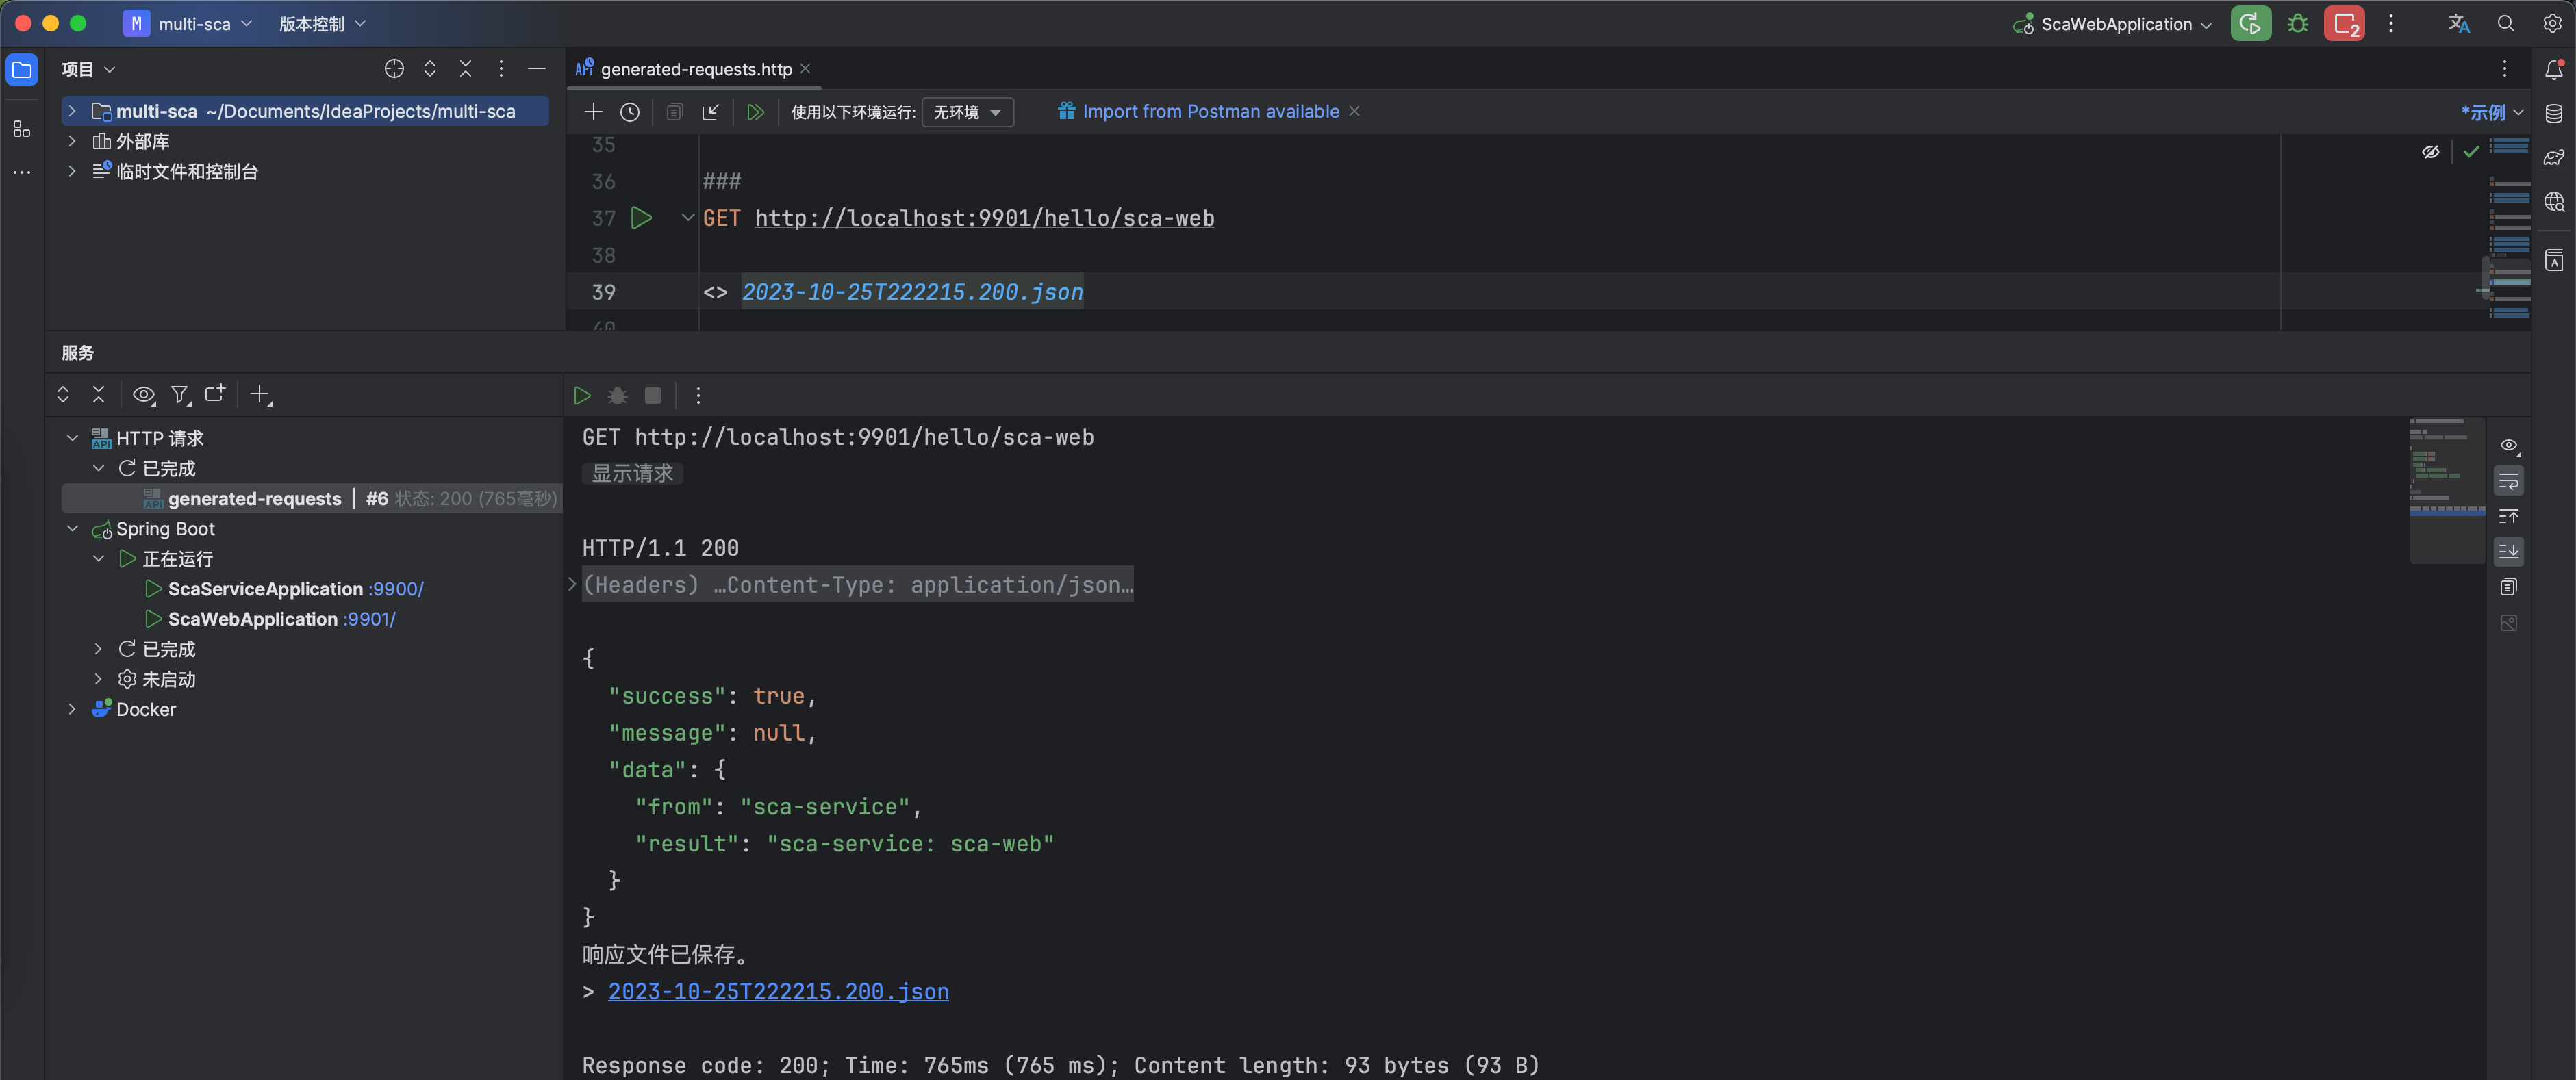Collapse all in Project panel
Image resolution: width=2576 pixels, height=1080 pixels.
[x=465, y=69]
